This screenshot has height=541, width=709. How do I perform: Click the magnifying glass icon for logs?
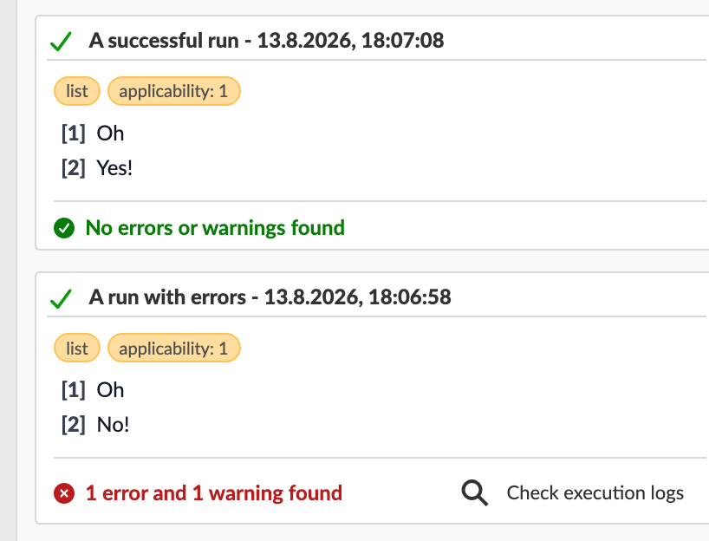pos(475,492)
